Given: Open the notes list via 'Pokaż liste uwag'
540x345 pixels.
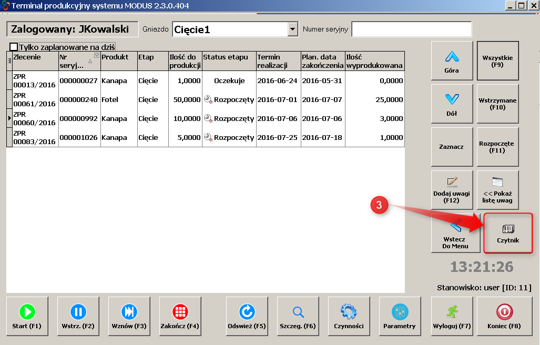Looking at the screenshot, I should (497, 190).
